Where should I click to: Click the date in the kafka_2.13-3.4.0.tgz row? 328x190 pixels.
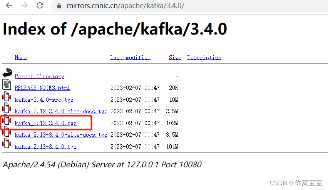(135, 146)
